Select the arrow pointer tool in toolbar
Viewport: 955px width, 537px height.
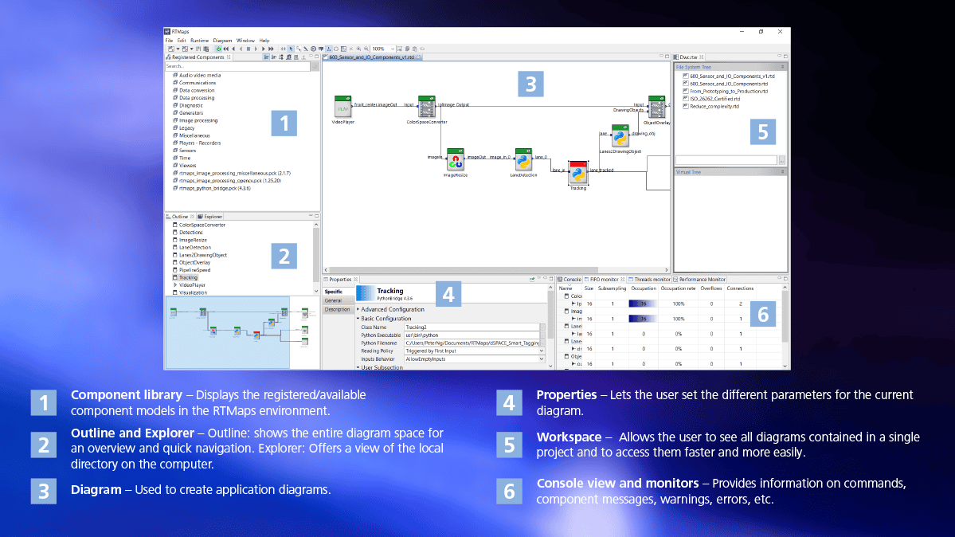(x=292, y=49)
